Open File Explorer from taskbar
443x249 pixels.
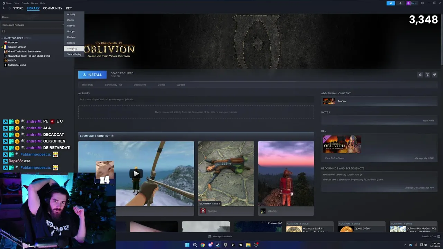pos(248,245)
